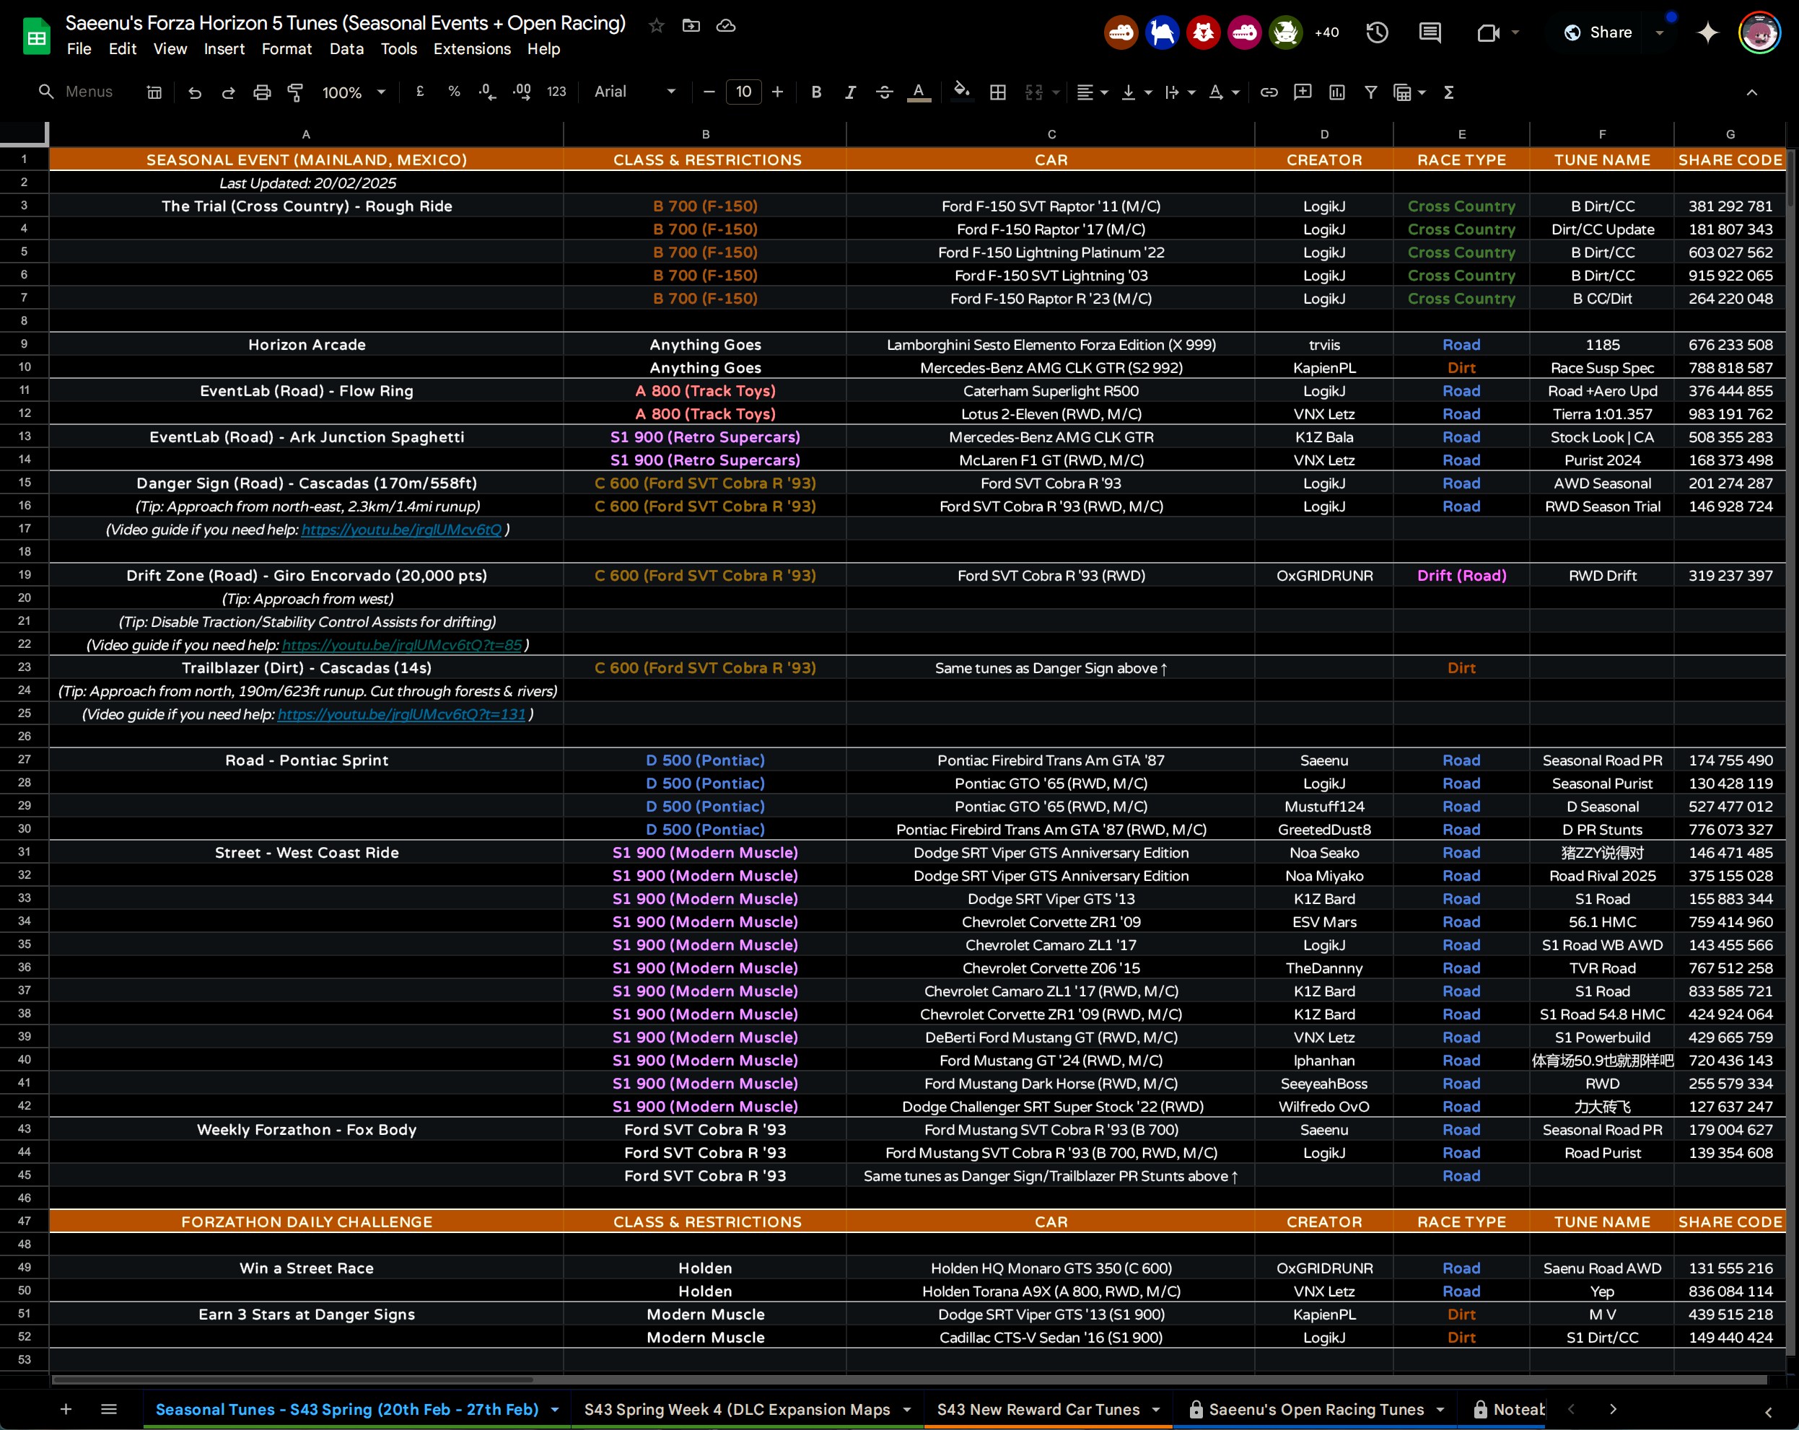Click the print icon
Image resolution: width=1799 pixels, height=1430 pixels.
[262, 92]
